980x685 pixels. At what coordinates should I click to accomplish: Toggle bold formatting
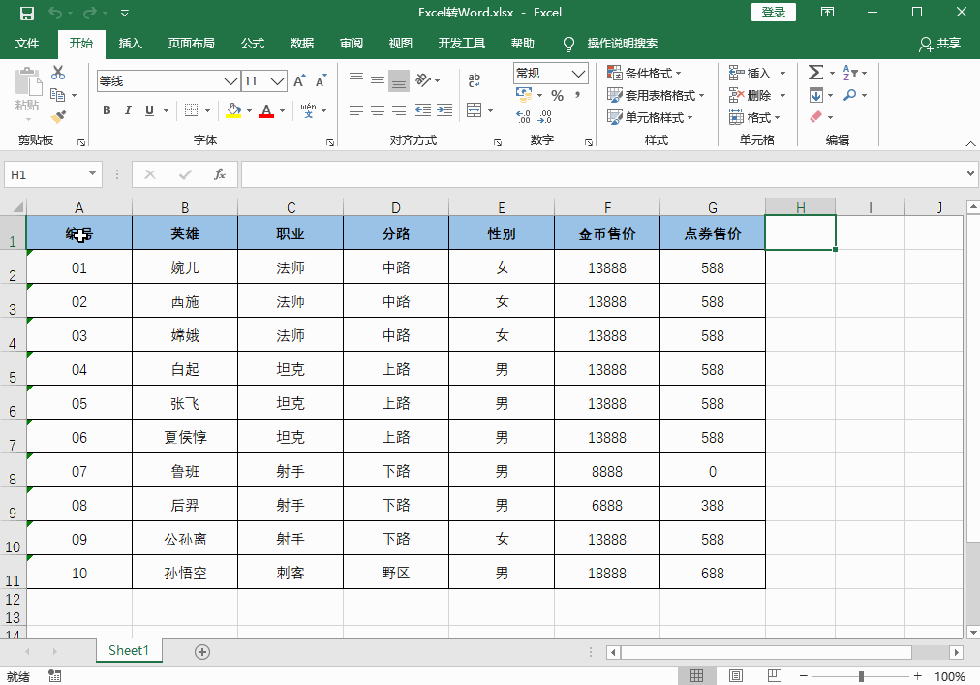pyautogui.click(x=107, y=110)
